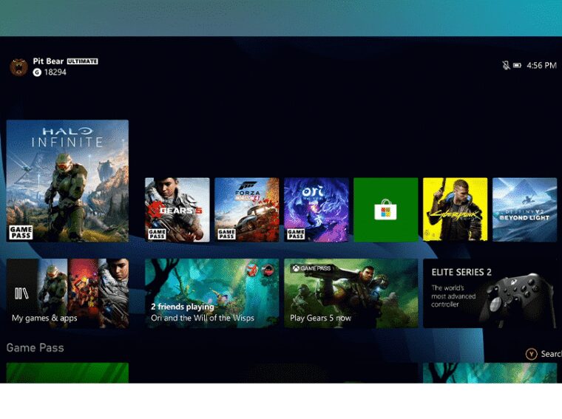Open My games & apps

click(67, 293)
